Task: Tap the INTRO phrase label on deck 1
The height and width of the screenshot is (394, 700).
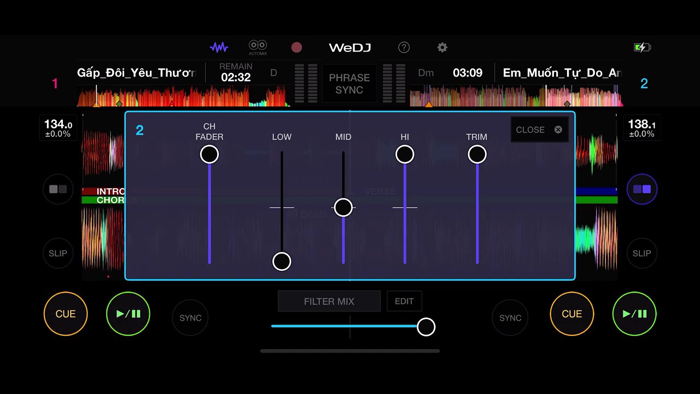Action: (x=110, y=192)
